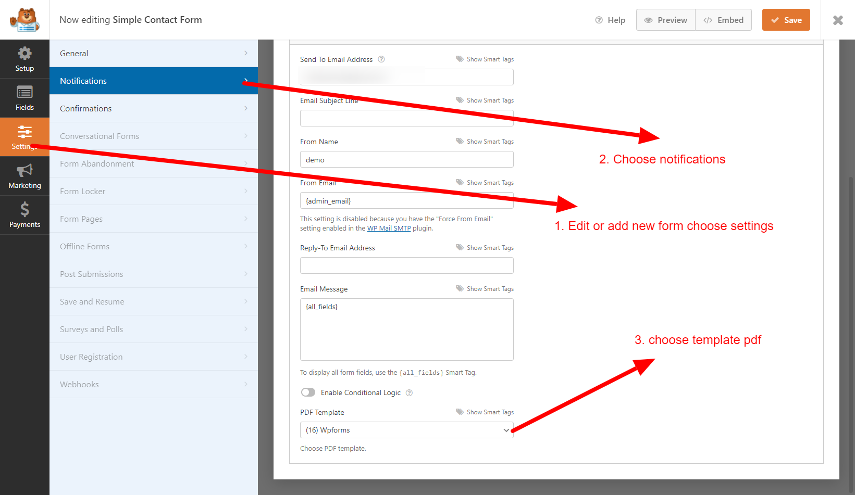
Task: Click inside the Email Subject Line field
Action: coord(406,118)
